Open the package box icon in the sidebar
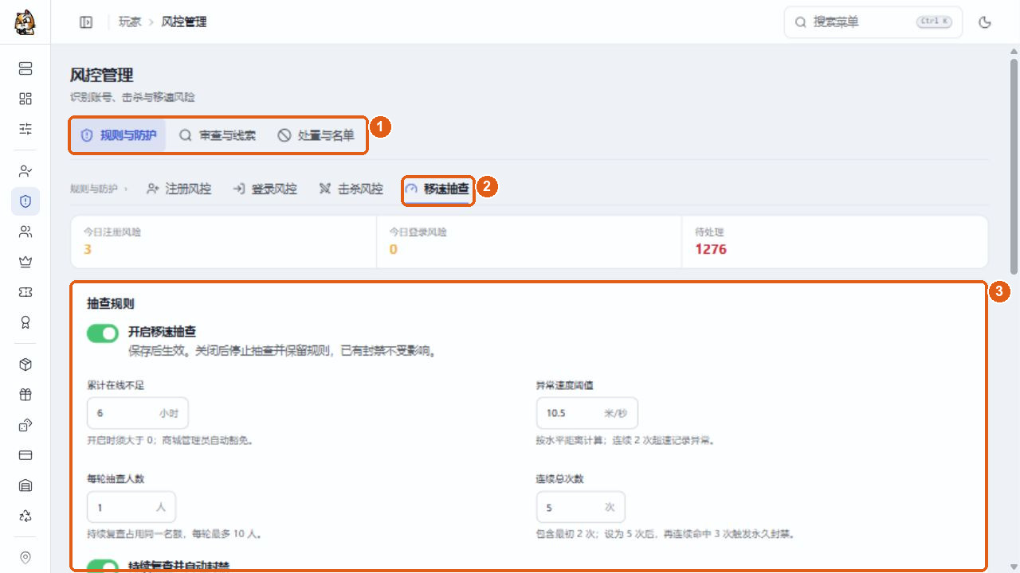 pyautogui.click(x=25, y=364)
